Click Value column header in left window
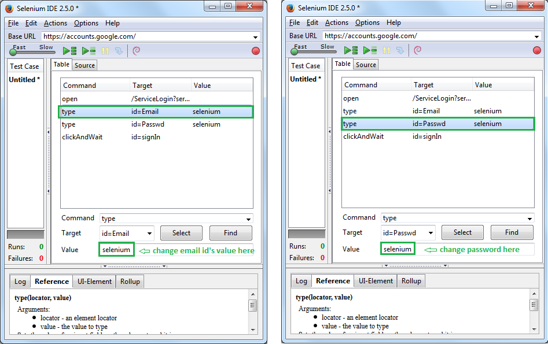 click(222, 86)
